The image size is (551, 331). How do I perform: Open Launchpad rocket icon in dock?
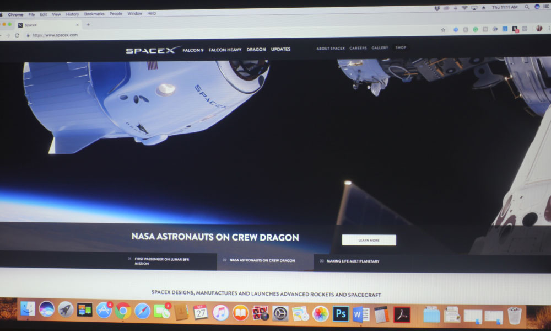pos(66,310)
